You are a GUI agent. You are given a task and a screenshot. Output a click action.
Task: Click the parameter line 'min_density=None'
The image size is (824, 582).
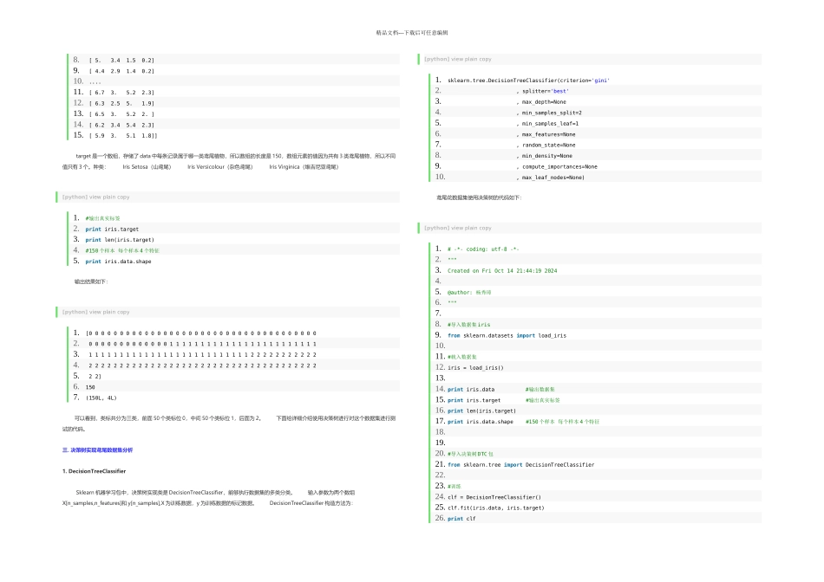[x=545, y=156]
